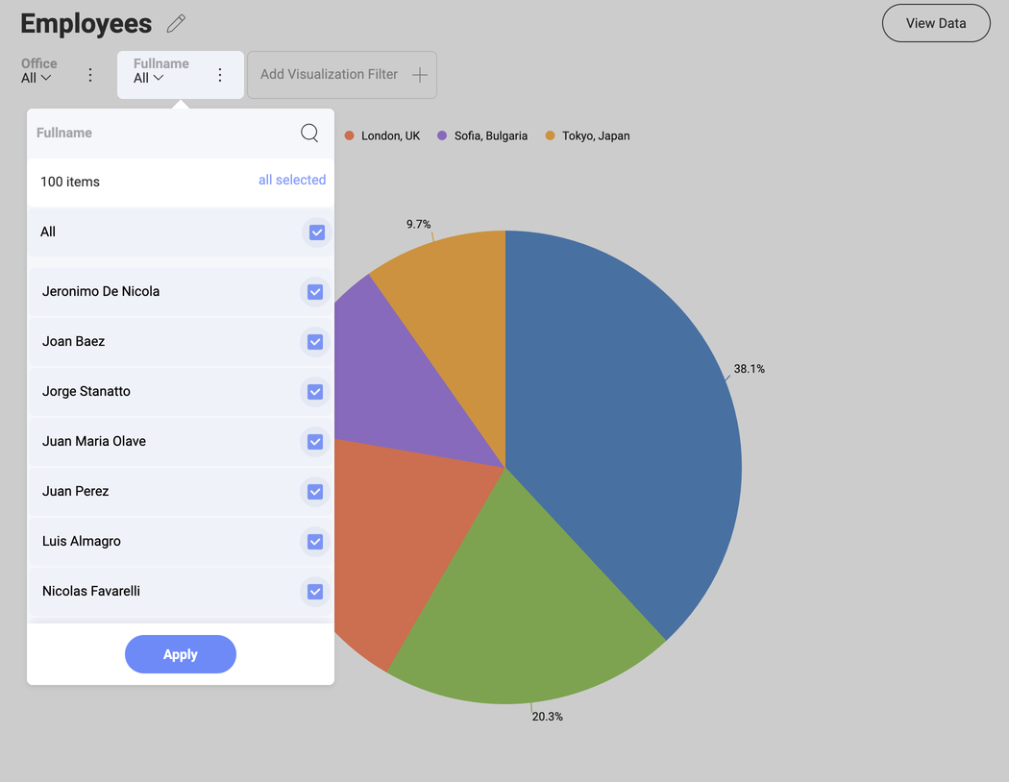Image resolution: width=1009 pixels, height=782 pixels.
Task: Click the Juan Maria Olave name text
Action: pos(94,441)
